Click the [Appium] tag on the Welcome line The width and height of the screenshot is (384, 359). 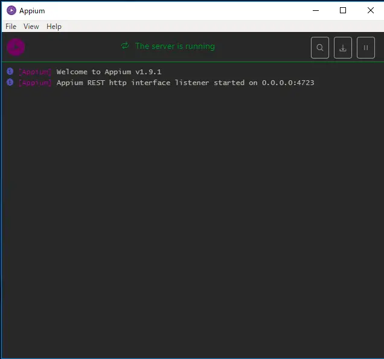(x=35, y=72)
